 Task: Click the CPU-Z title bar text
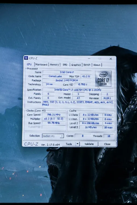click(x=33, y=58)
